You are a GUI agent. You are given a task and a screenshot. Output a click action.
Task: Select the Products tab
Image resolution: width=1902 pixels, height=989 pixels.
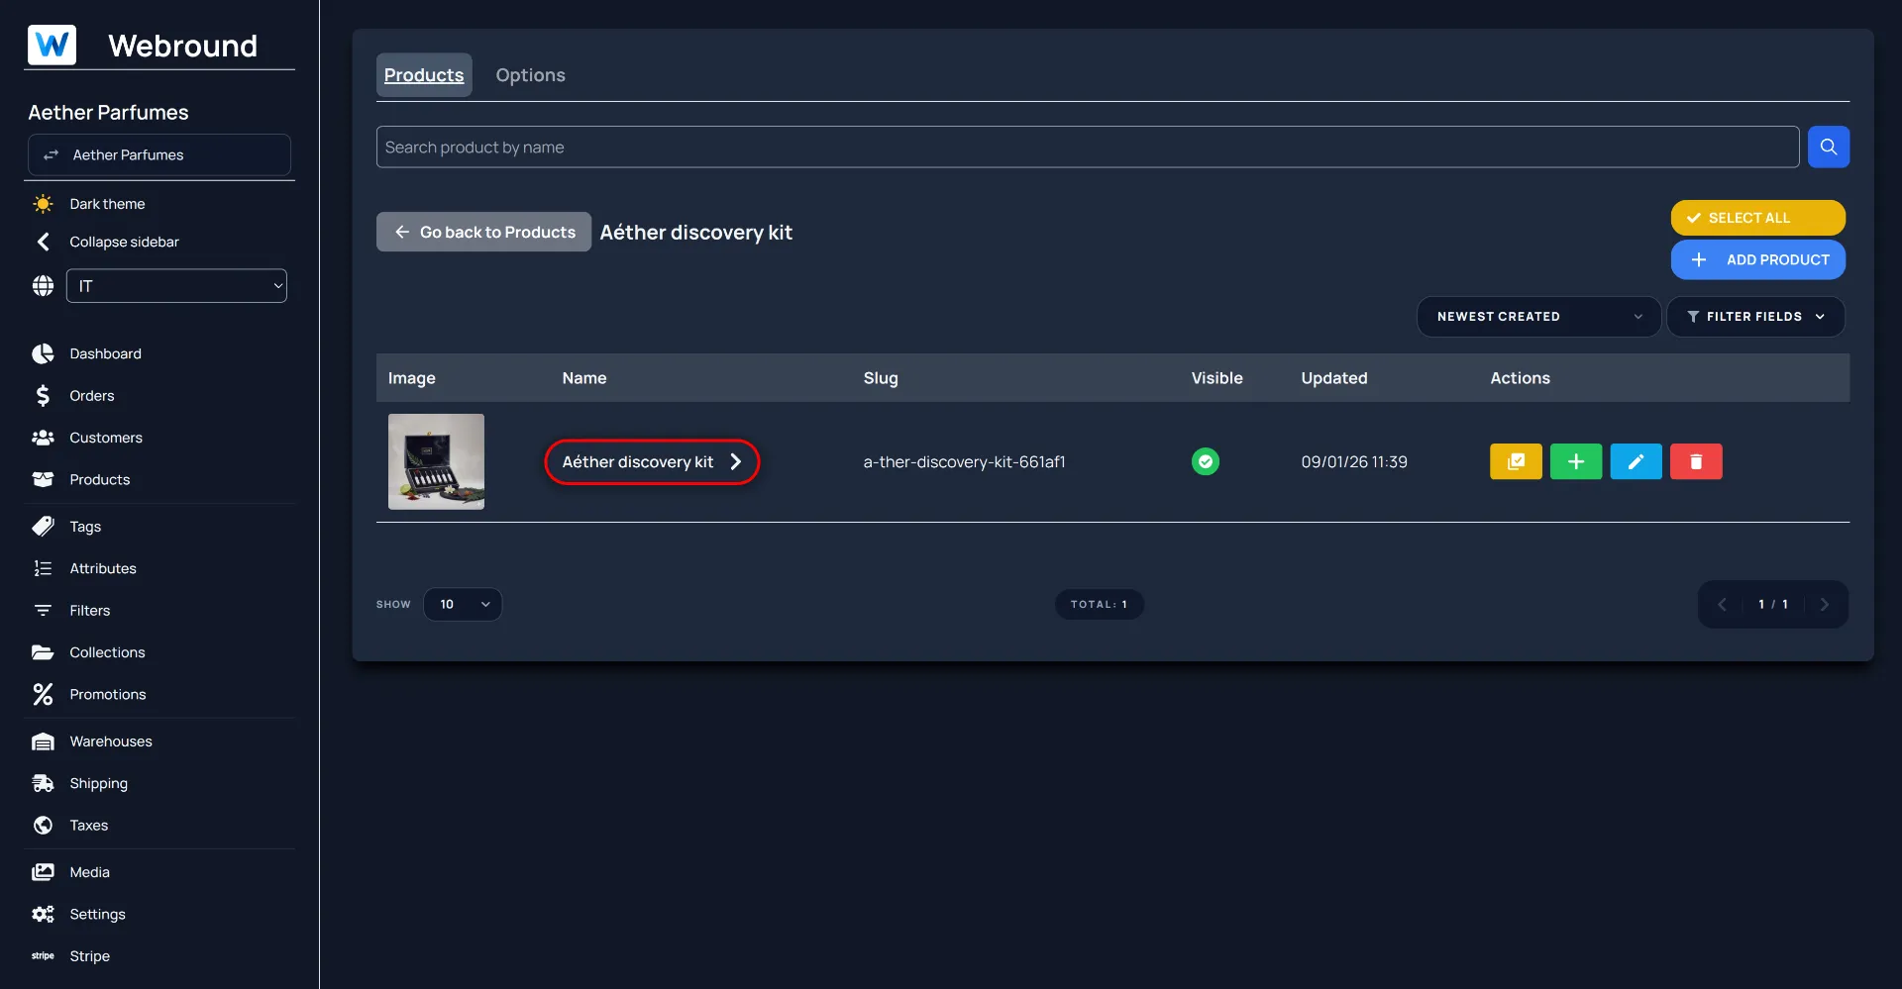click(423, 75)
